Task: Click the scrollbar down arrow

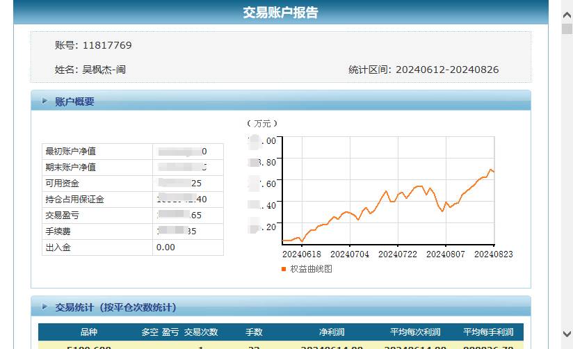Action: [x=566, y=335]
